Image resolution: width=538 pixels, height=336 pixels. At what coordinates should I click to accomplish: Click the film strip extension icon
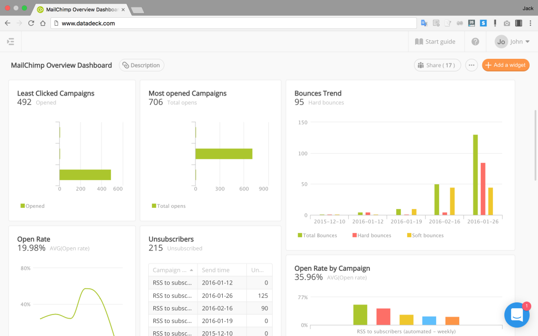(x=519, y=23)
